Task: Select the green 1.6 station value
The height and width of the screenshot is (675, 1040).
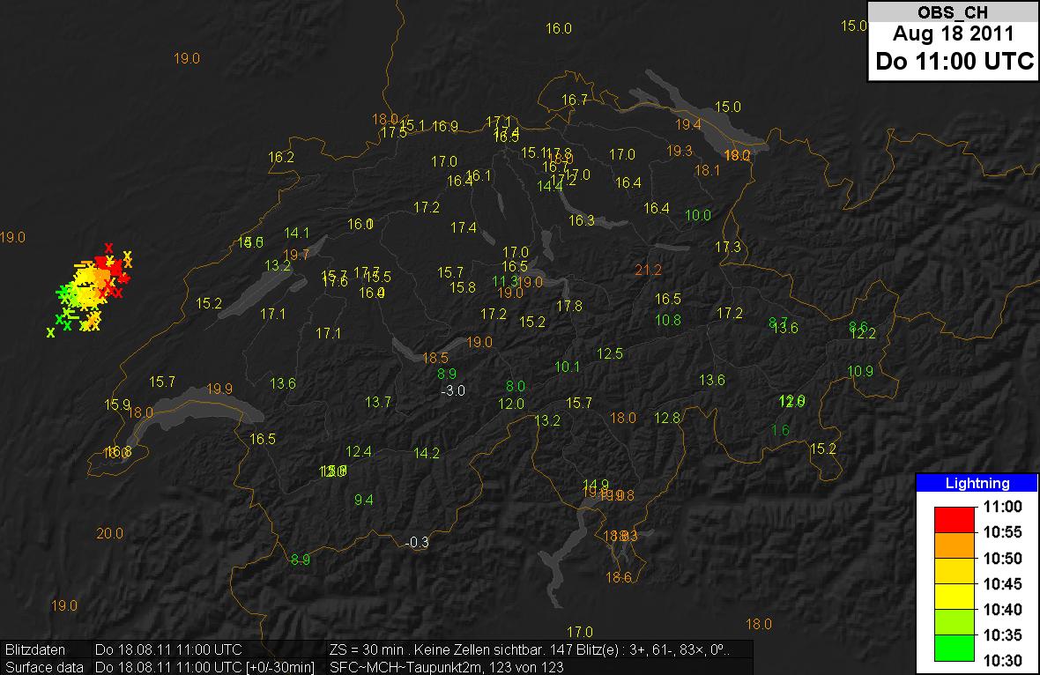Action: click(x=780, y=430)
